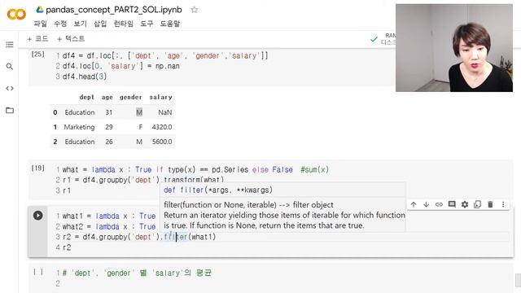Click the Marketing cell in row 1
The height and width of the screenshot is (293, 521).
(79, 127)
